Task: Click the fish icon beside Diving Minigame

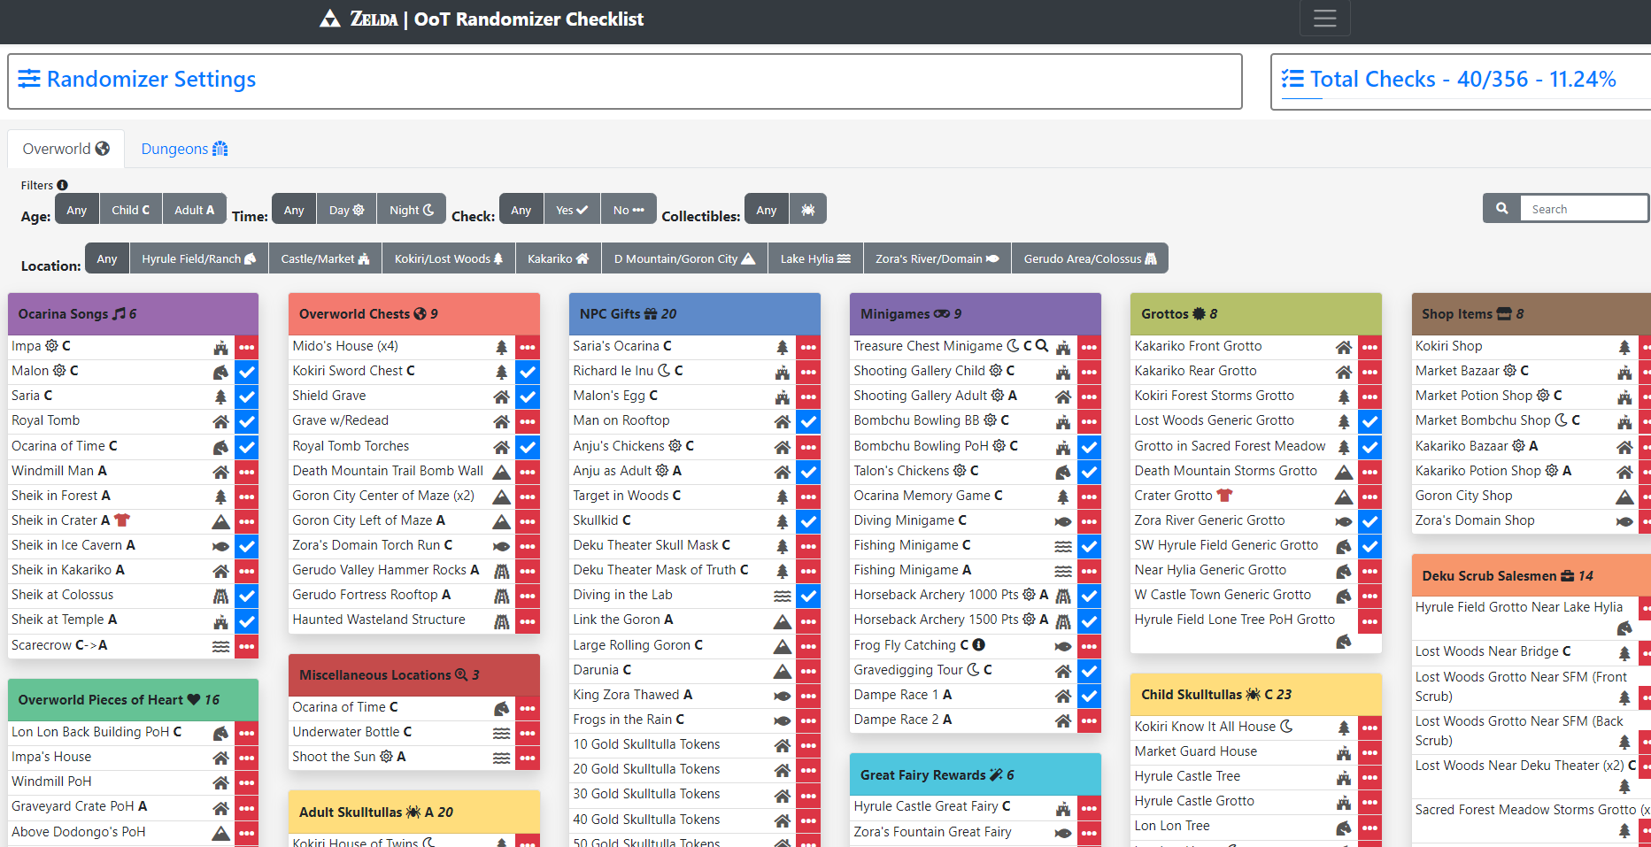Action: click(1063, 521)
